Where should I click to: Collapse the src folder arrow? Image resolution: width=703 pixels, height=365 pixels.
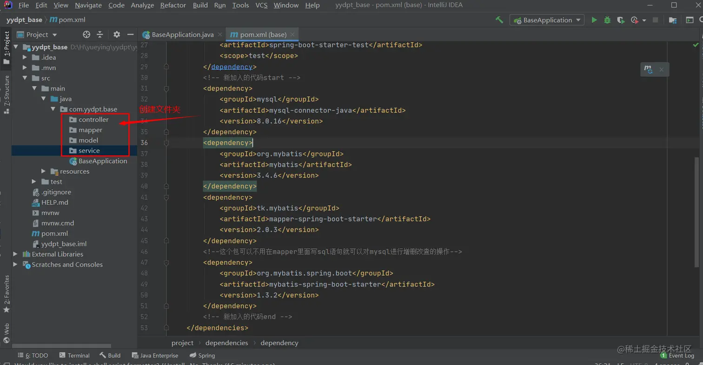[25, 78]
